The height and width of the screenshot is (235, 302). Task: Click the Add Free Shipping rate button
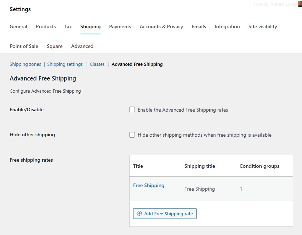click(x=165, y=213)
